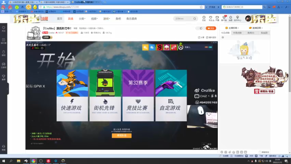
Task: Click the browser address bar URL
Action: pos(62,7)
